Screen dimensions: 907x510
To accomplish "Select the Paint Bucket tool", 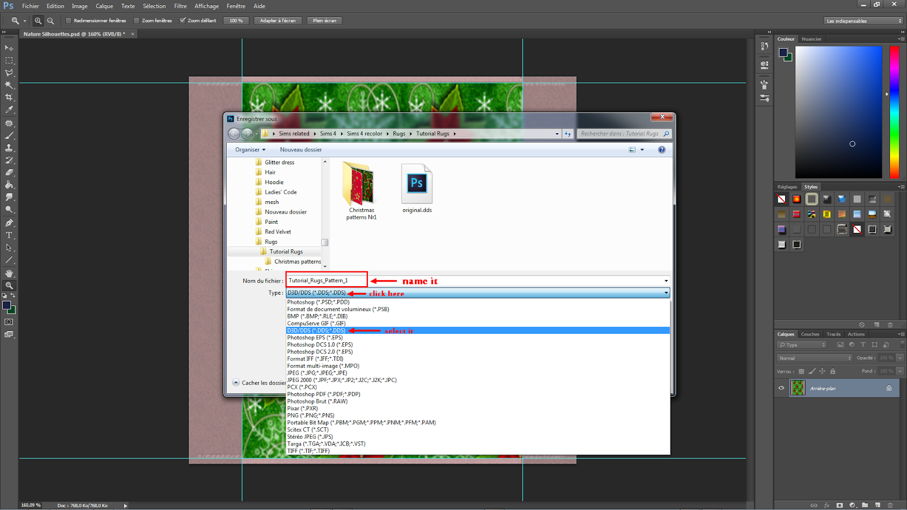I will pos(9,185).
